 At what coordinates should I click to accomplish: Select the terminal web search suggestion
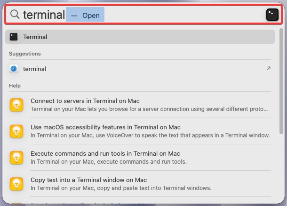point(140,69)
